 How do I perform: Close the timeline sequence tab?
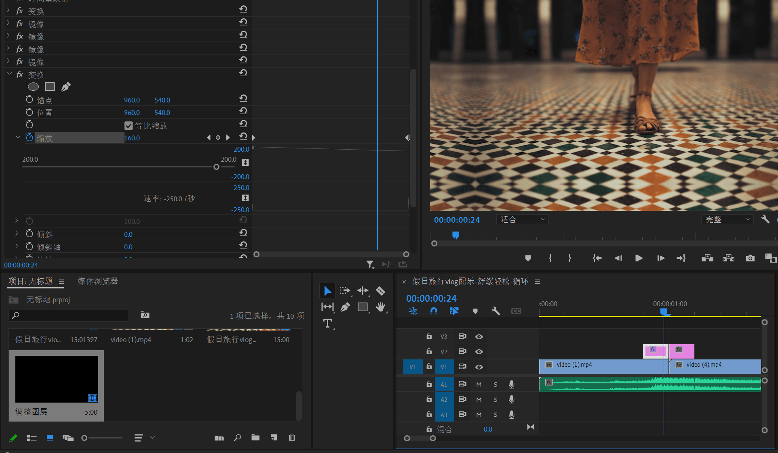(404, 282)
